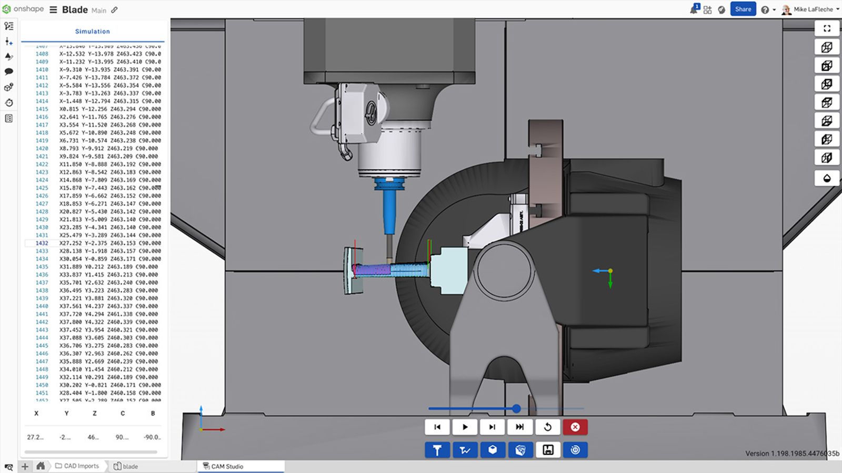Toggle stock solid cube display
Viewport: 842px width, 473px height.
click(493, 450)
